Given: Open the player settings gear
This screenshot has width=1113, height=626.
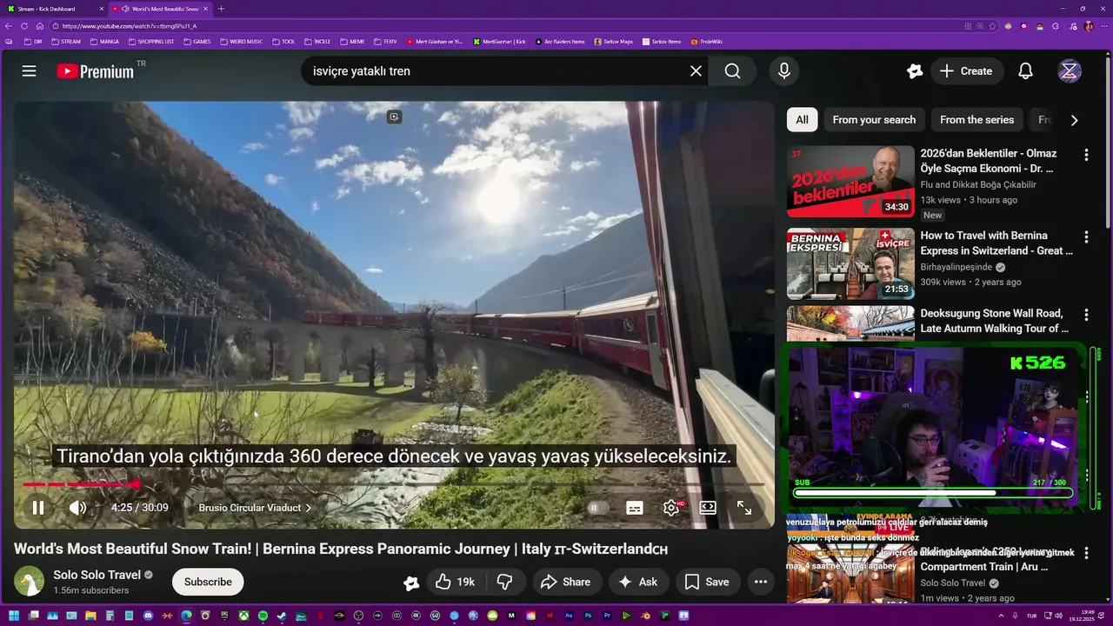Looking at the screenshot, I should tap(671, 508).
